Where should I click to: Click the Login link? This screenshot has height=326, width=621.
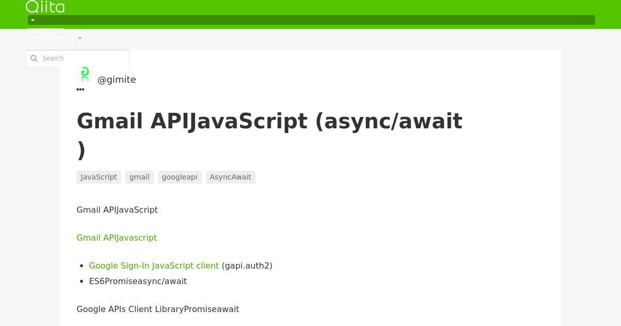tap(82, 33)
